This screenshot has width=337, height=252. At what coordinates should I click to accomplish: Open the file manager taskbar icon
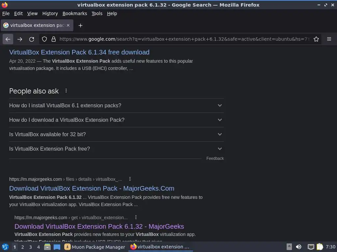click(47, 247)
